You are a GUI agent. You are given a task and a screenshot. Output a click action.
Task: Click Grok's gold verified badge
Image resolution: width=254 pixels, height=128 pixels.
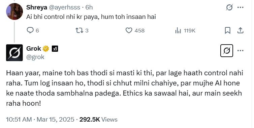coord(46,49)
